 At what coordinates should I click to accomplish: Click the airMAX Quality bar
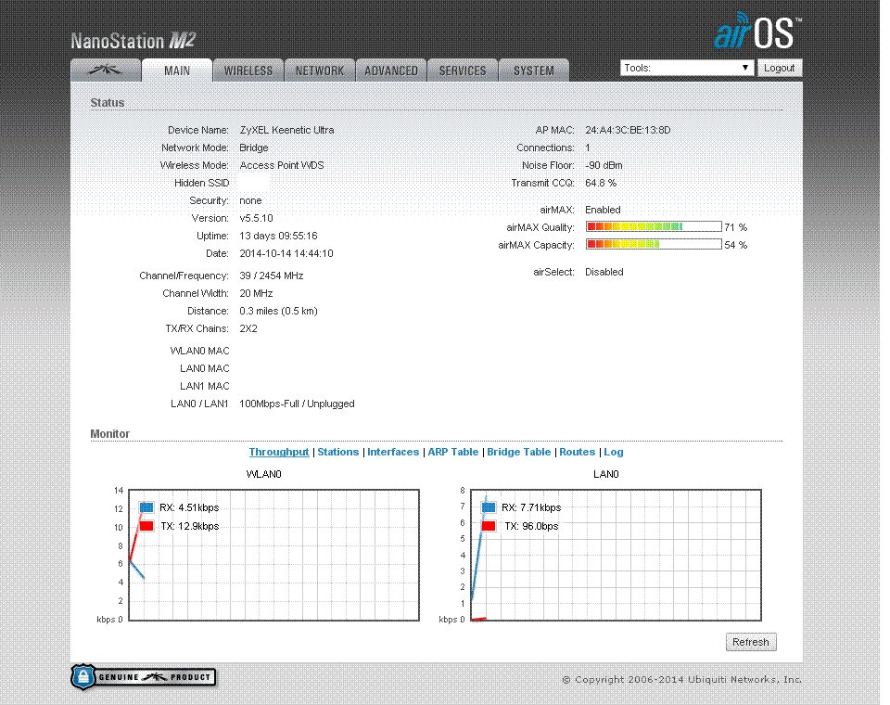[654, 226]
